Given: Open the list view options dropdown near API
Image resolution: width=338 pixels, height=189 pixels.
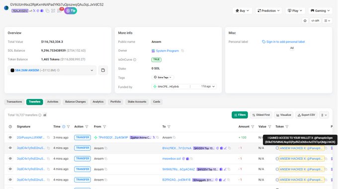Looking at the screenshot, I should click(x=327, y=21).
